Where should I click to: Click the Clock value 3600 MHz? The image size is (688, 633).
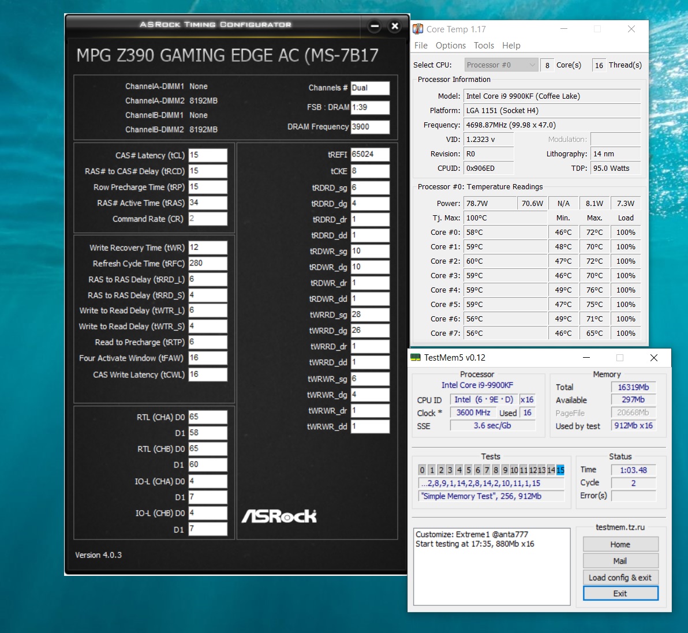pyautogui.click(x=473, y=413)
